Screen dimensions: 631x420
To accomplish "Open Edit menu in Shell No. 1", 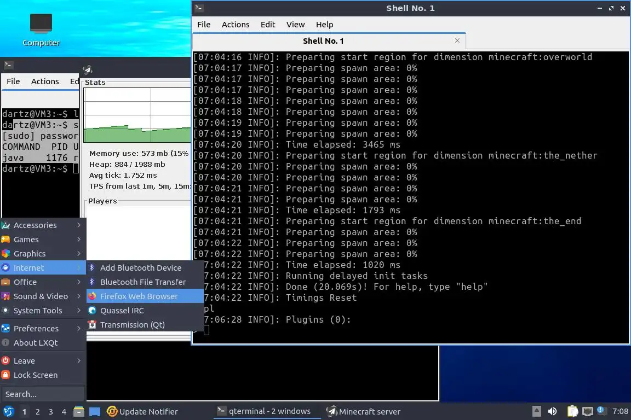I will tap(268, 25).
